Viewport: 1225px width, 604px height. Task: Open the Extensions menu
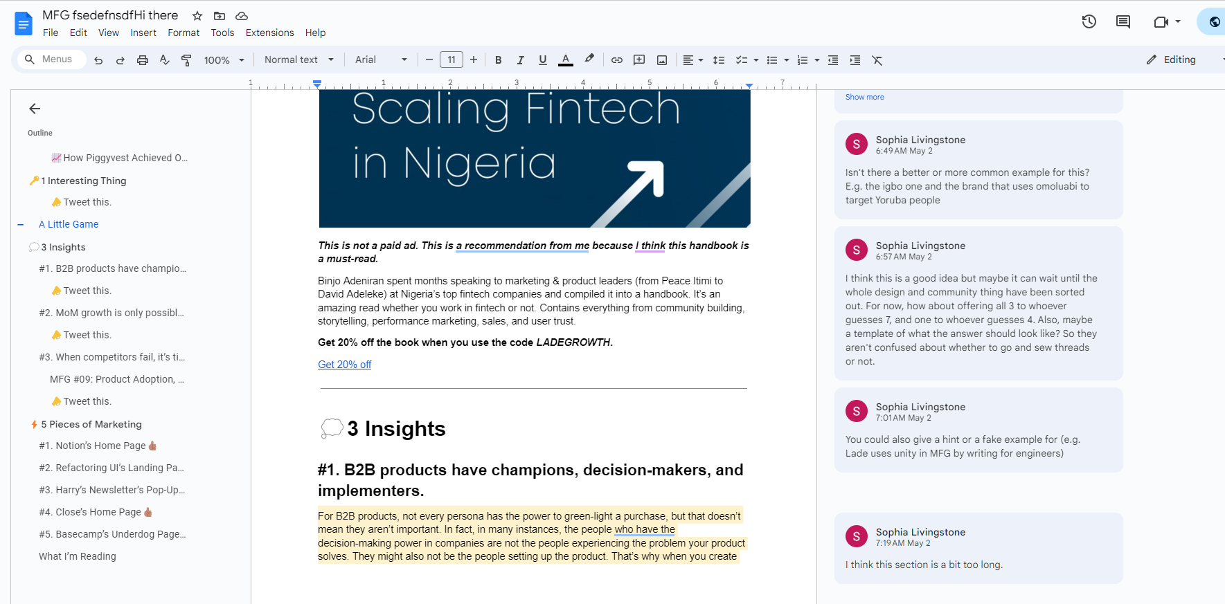269,33
